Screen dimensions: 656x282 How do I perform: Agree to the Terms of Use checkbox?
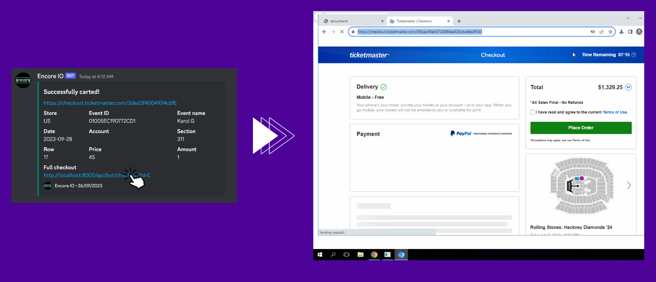[533, 112]
